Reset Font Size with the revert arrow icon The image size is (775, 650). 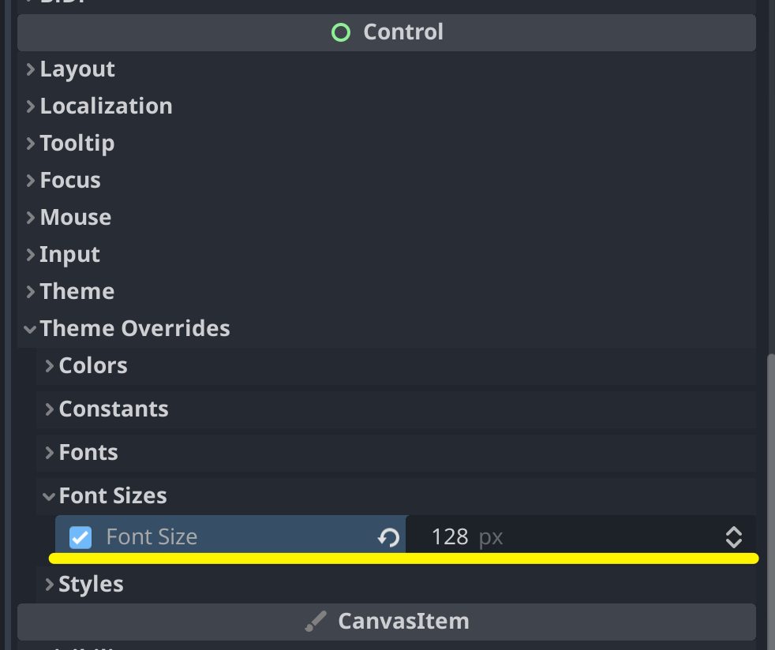pyautogui.click(x=388, y=537)
